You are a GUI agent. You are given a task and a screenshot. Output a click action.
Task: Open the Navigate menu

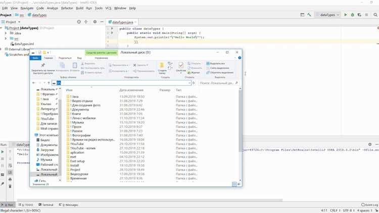click(x=27, y=8)
